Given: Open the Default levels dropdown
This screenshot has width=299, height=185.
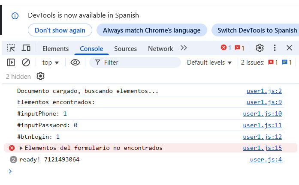Looking at the screenshot, I should tap(209, 63).
